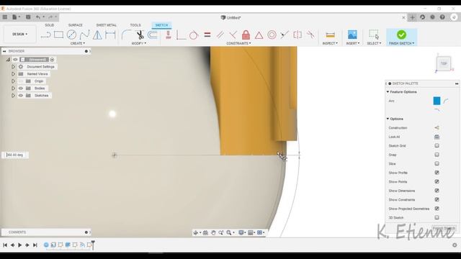Click the Finish Sketch green check button

coord(401,35)
